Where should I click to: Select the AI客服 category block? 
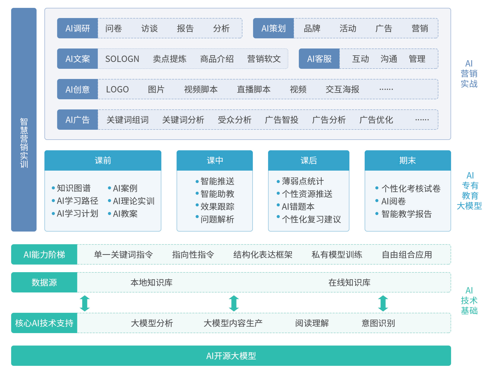[319, 59]
